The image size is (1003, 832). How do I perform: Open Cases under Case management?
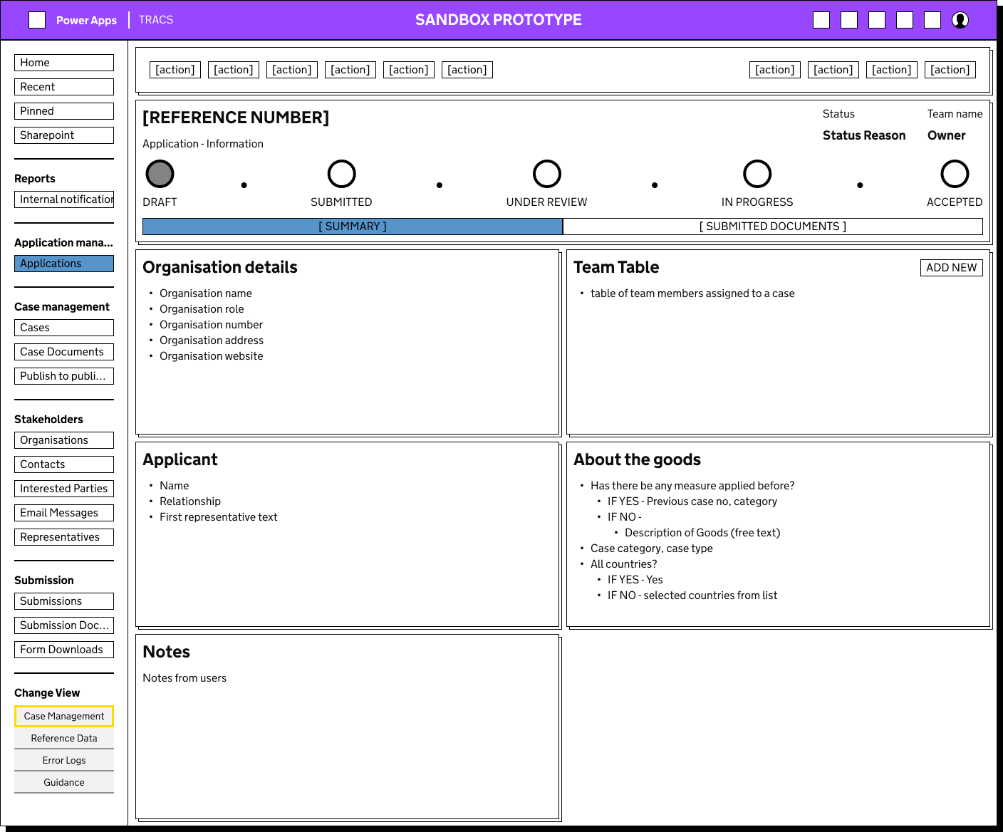tap(64, 328)
